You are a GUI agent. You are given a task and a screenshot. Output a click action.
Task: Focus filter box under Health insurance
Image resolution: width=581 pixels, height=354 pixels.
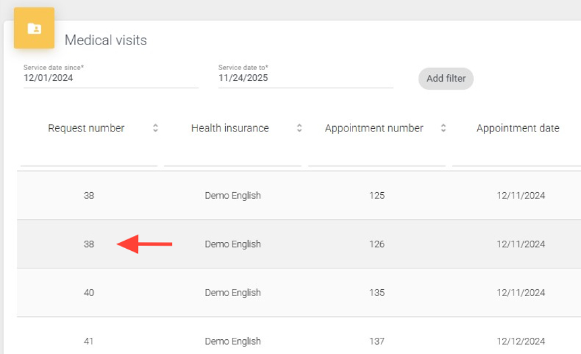tap(233, 157)
